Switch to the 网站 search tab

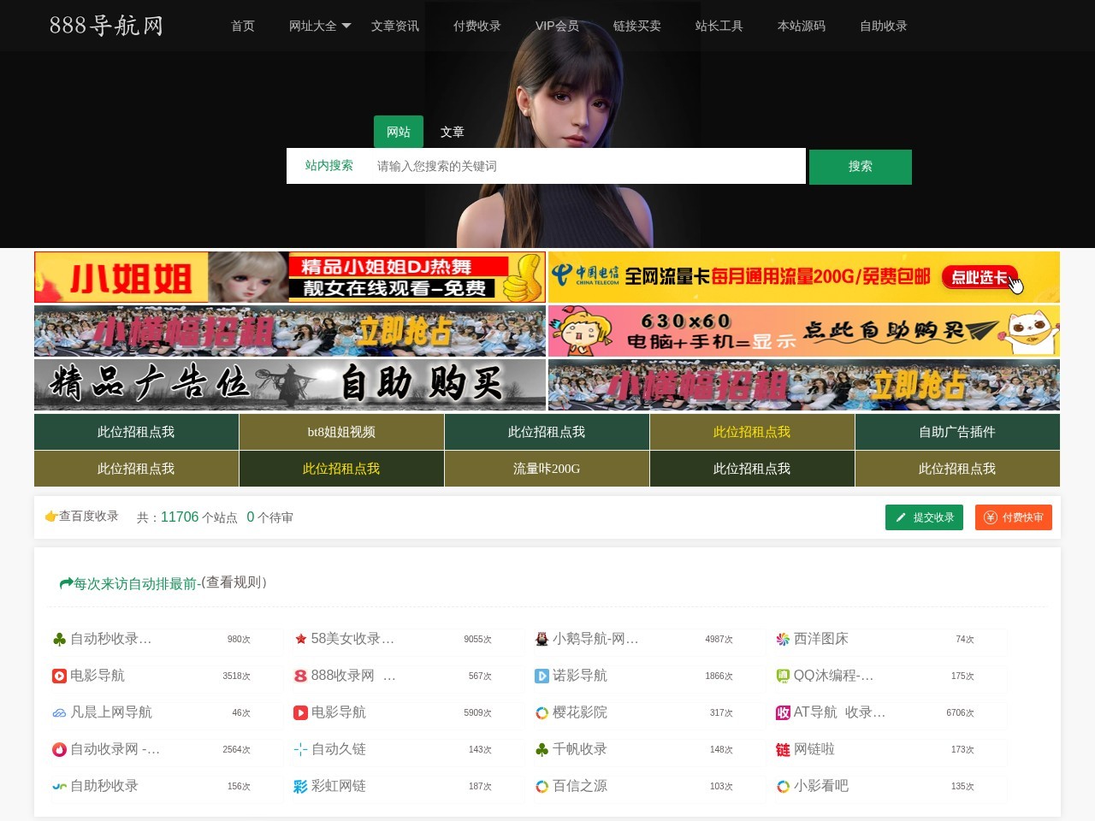pos(398,132)
